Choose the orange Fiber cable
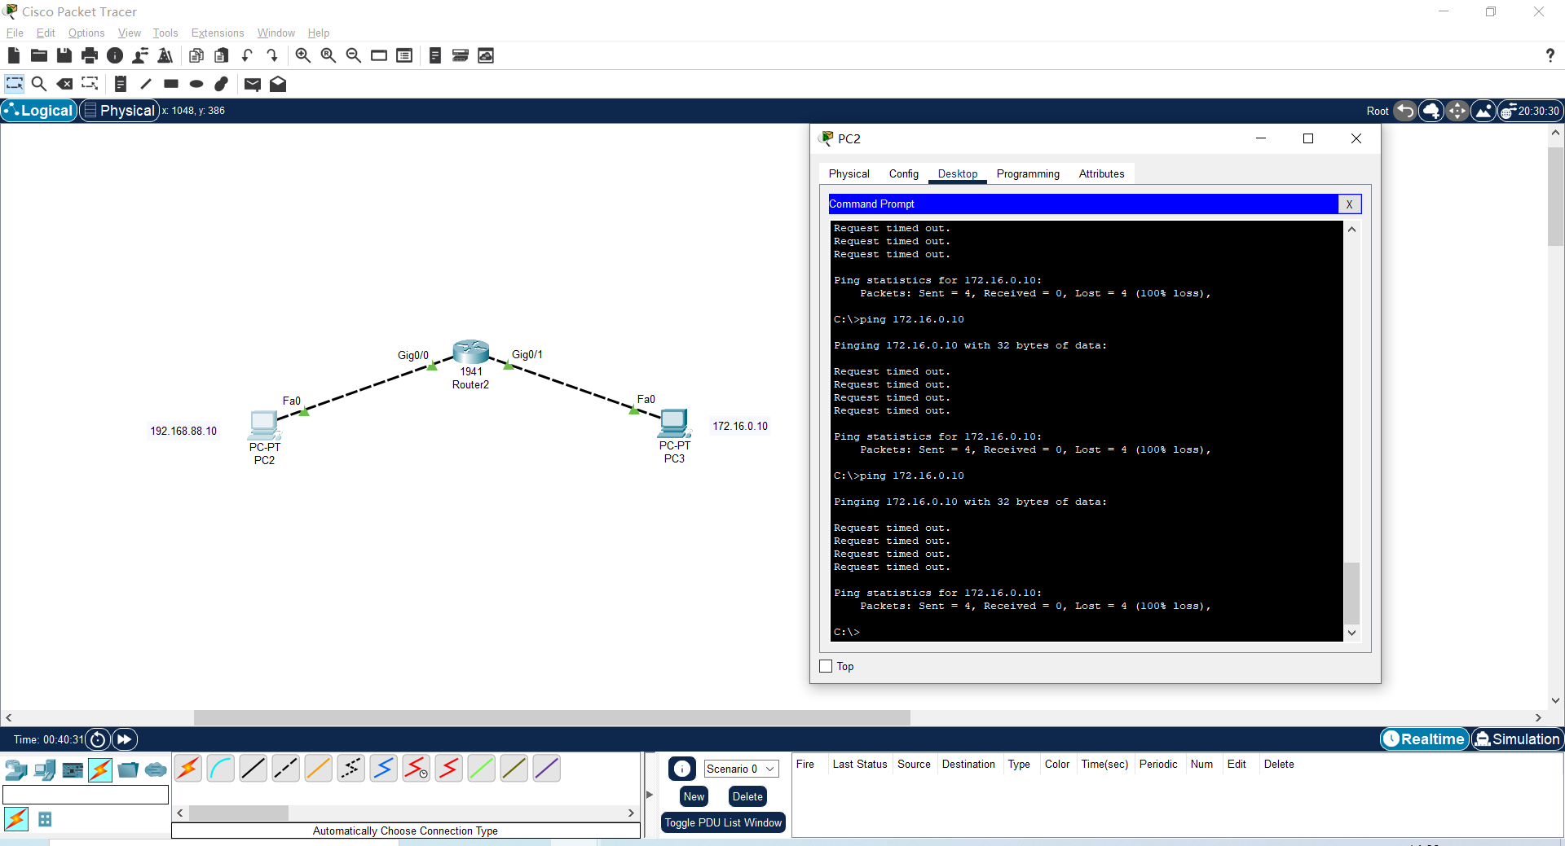1565x846 pixels. pyautogui.click(x=319, y=768)
